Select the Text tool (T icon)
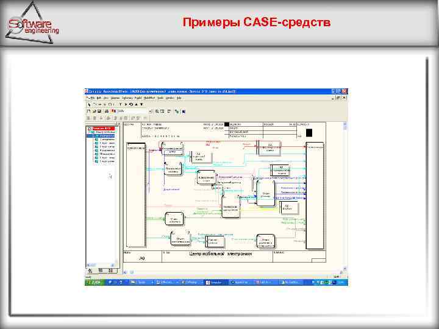This screenshot has height=329, width=439. [120, 104]
